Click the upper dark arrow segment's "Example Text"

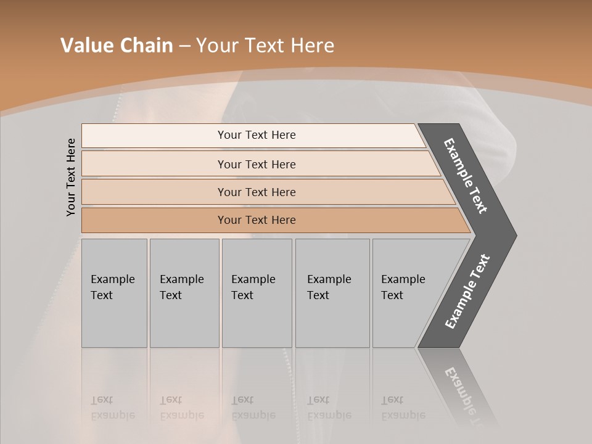click(x=466, y=176)
